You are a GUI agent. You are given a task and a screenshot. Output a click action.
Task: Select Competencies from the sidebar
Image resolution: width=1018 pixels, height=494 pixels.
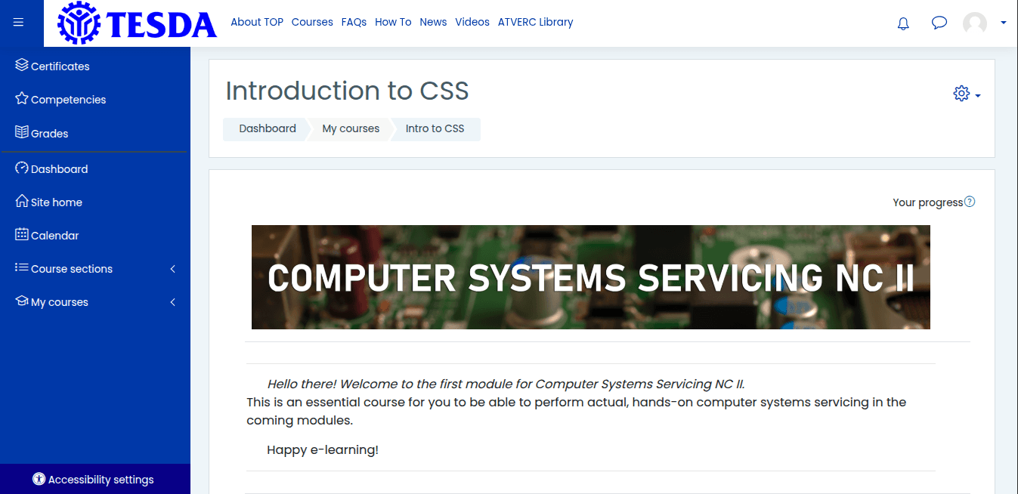[x=67, y=99]
